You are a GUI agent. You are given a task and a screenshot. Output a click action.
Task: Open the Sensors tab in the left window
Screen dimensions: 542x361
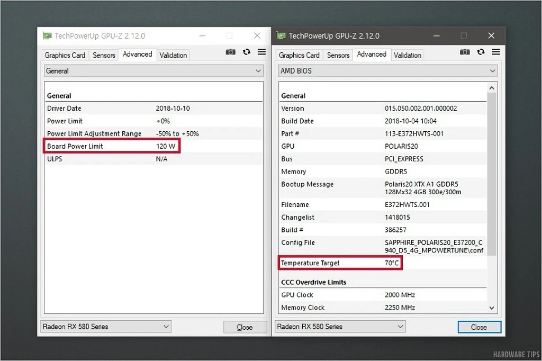coord(104,56)
